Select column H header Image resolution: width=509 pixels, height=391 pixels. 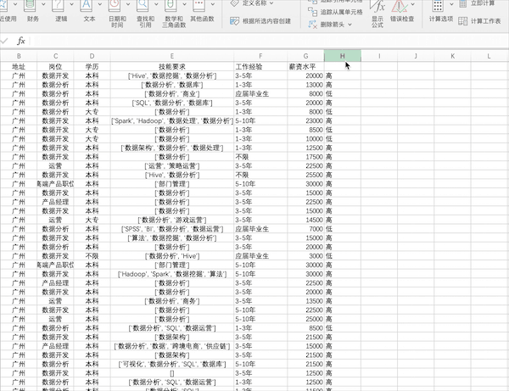coord(343,56)
